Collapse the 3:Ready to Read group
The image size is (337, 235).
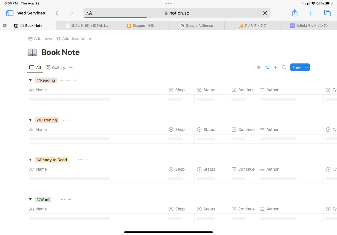pyautogui.click(x=30, y=160)
